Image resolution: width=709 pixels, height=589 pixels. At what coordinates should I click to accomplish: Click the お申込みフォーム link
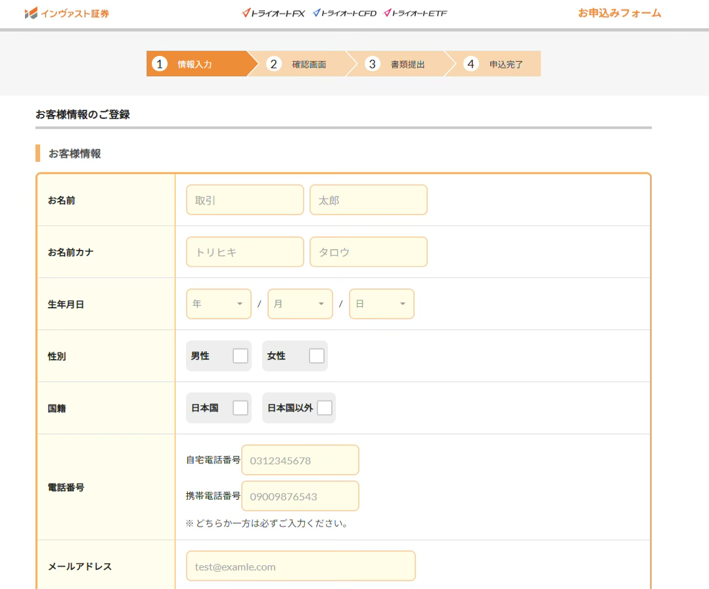pyautogui.click(x=620, y=12)
